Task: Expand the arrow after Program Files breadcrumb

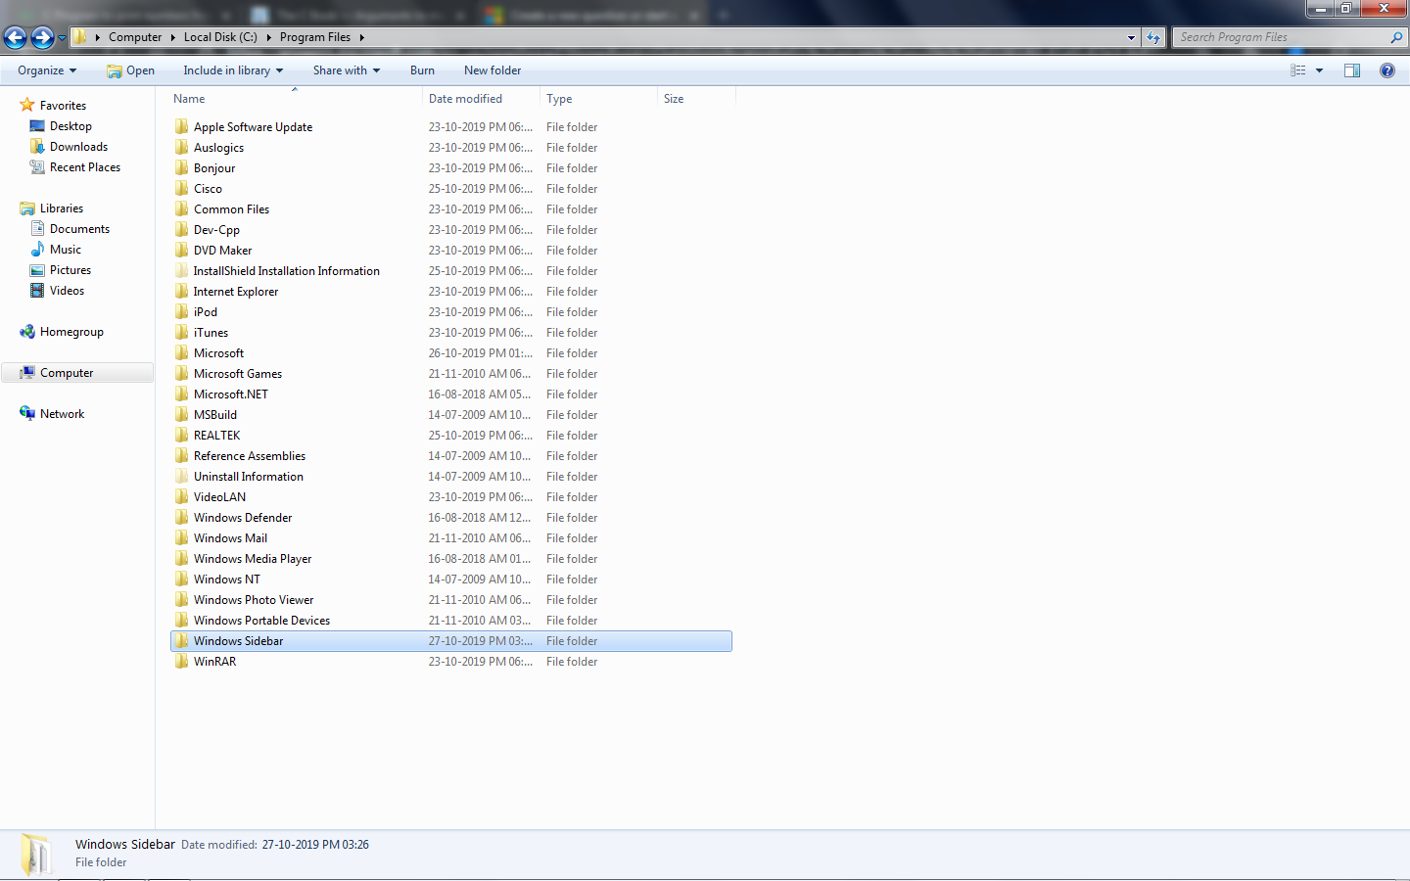Action: click(361, 37)
